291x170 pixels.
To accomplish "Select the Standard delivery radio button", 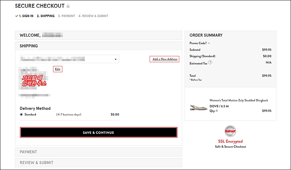I will pos(21,114).
